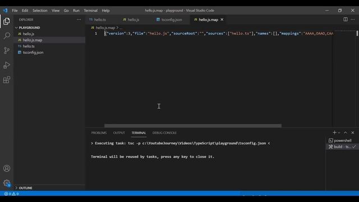Open the new terminal launch profile dropdown
This screenshot has width=359, height=202.
(339, 132)
